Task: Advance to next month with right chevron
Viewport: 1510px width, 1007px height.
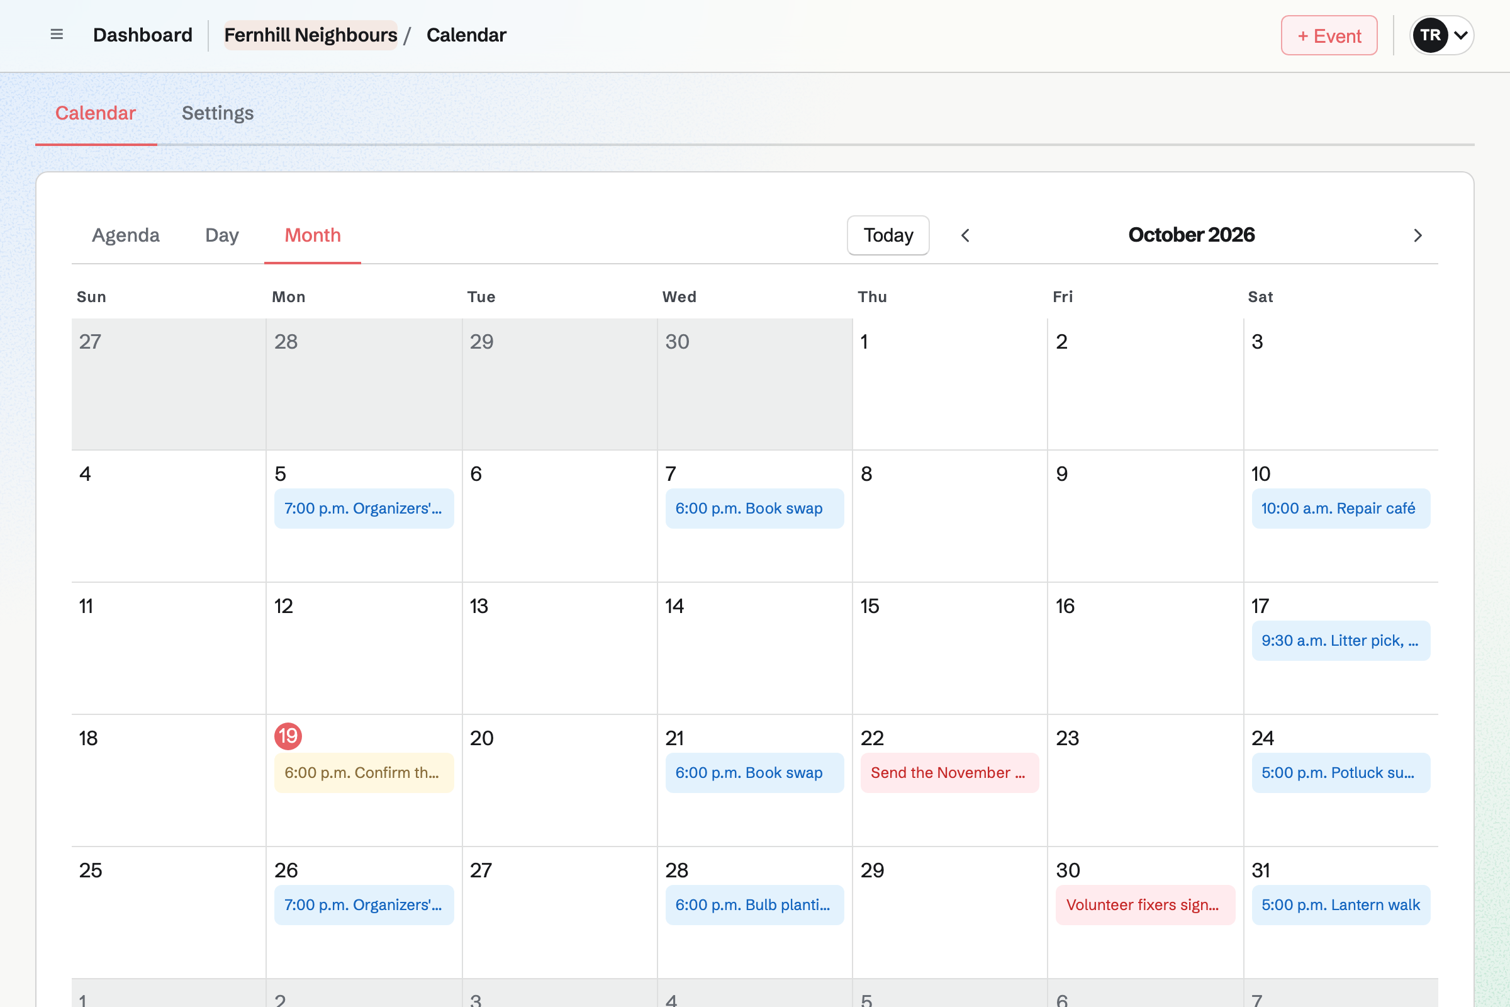Action: tap(1418, 235)
